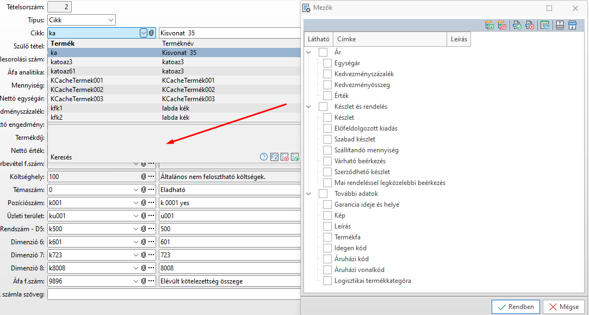Click the collapse-all tree icon in Mezők toolbar
589x315 pixels.
pos(502,25)
